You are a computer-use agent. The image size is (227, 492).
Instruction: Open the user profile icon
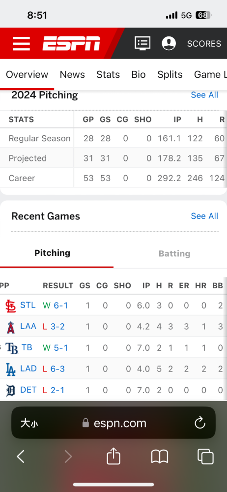(169, 43)
